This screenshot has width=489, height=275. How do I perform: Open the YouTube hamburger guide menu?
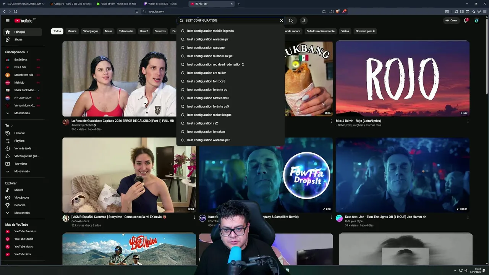pyautogui.click(x=8, y=21)
